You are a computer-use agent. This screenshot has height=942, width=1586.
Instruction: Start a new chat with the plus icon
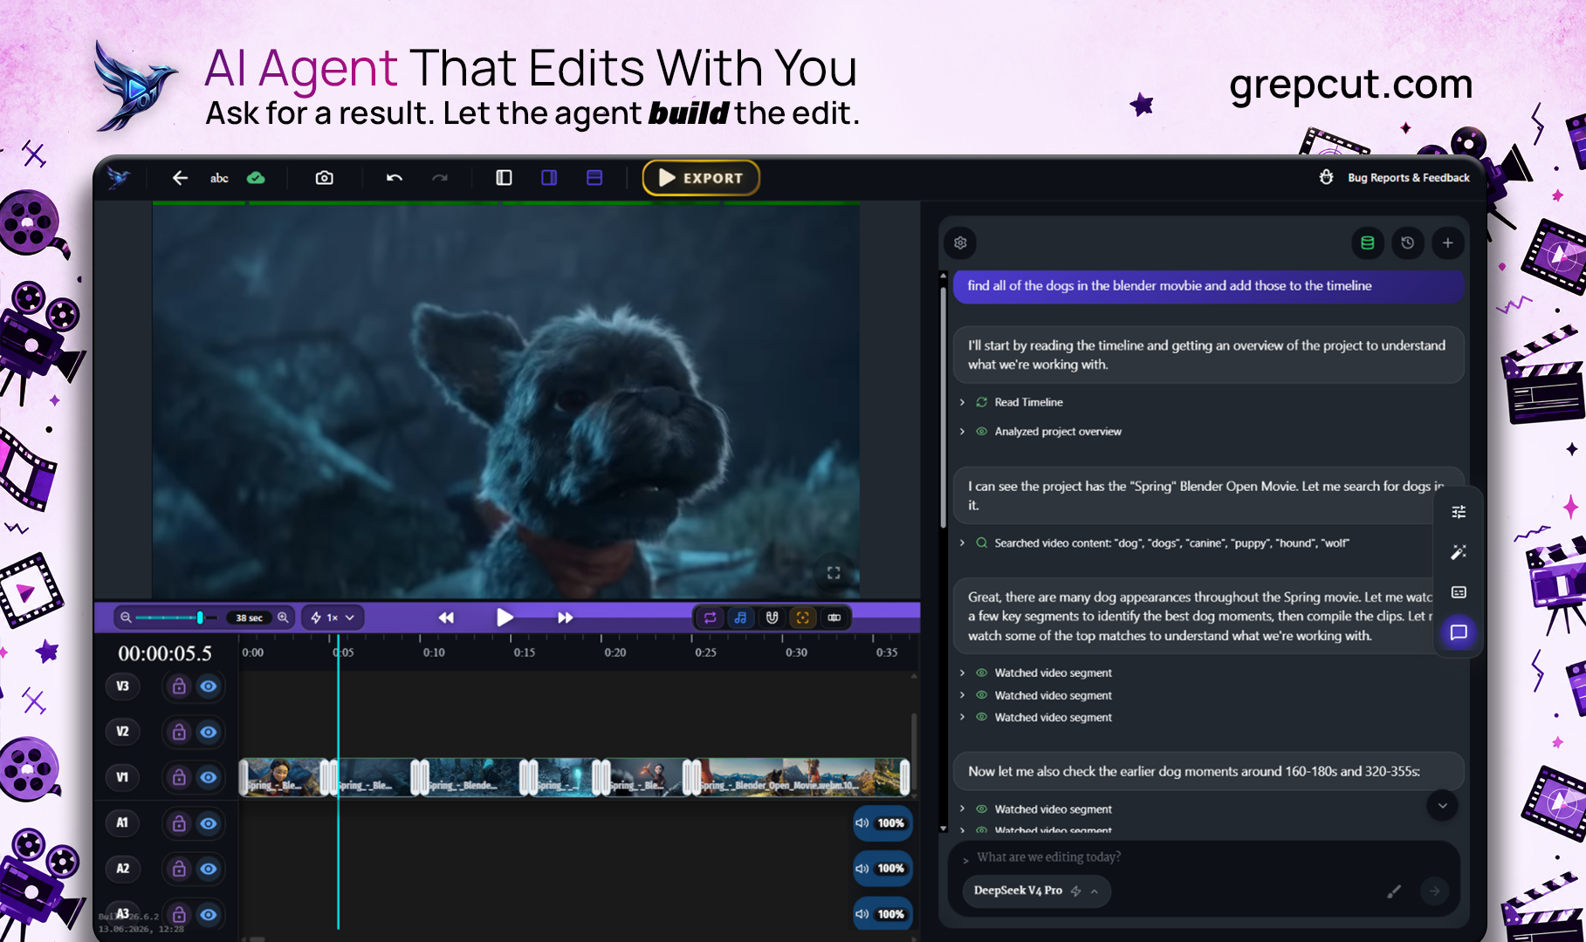tap(1448, 243)
